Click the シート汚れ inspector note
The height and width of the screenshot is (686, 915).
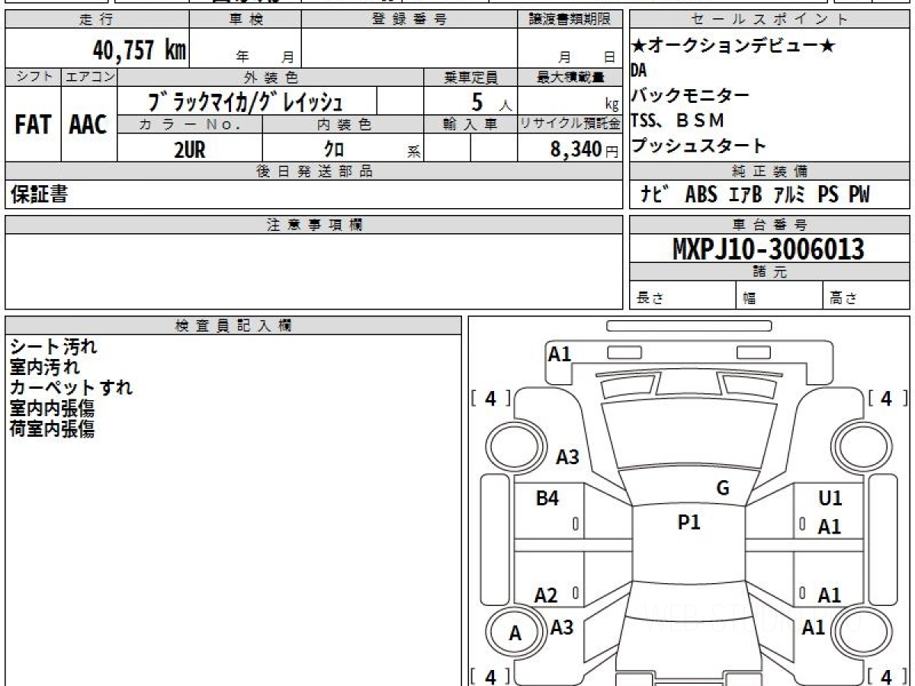coord(54,347)
